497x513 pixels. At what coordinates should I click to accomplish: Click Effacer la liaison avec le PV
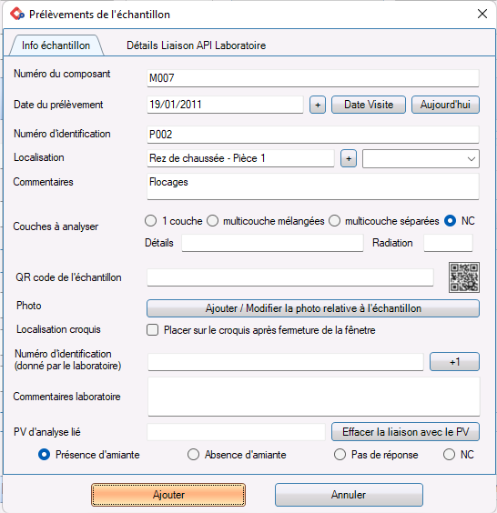coord(405,432)
